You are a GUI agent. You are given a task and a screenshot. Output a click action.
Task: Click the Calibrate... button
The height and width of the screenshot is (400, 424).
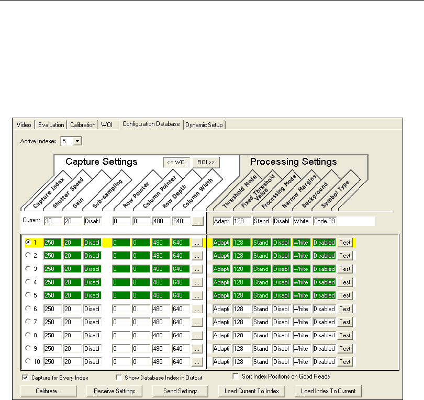[48, 391]
